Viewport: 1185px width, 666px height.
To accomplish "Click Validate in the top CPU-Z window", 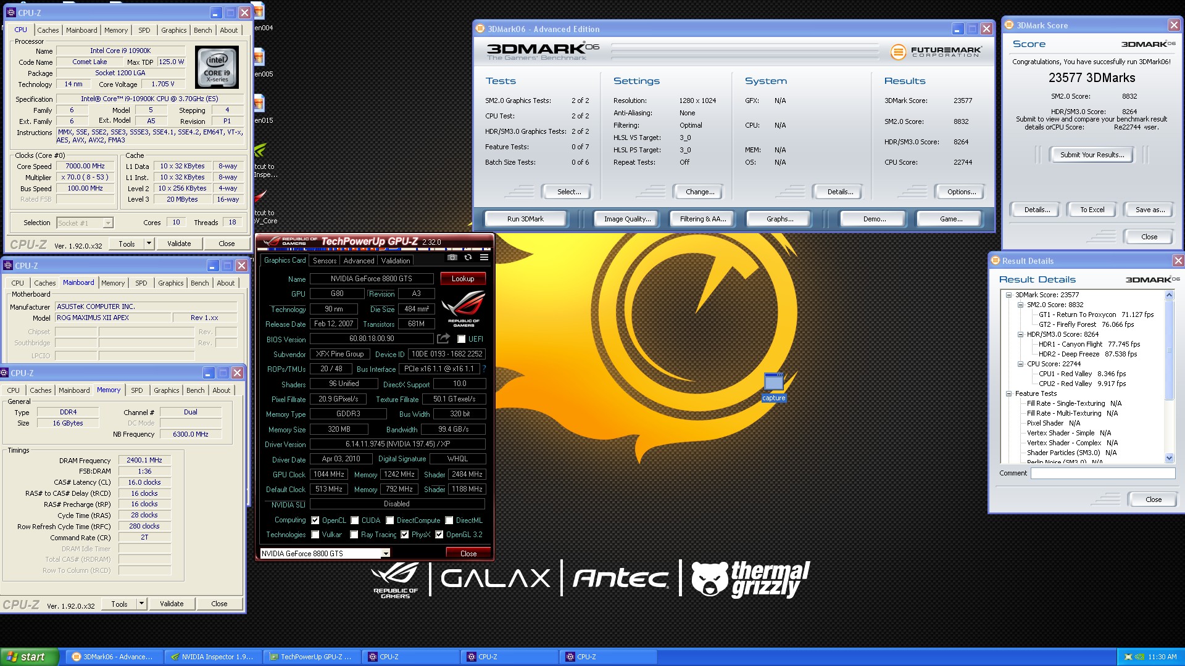I will point(179,244).
